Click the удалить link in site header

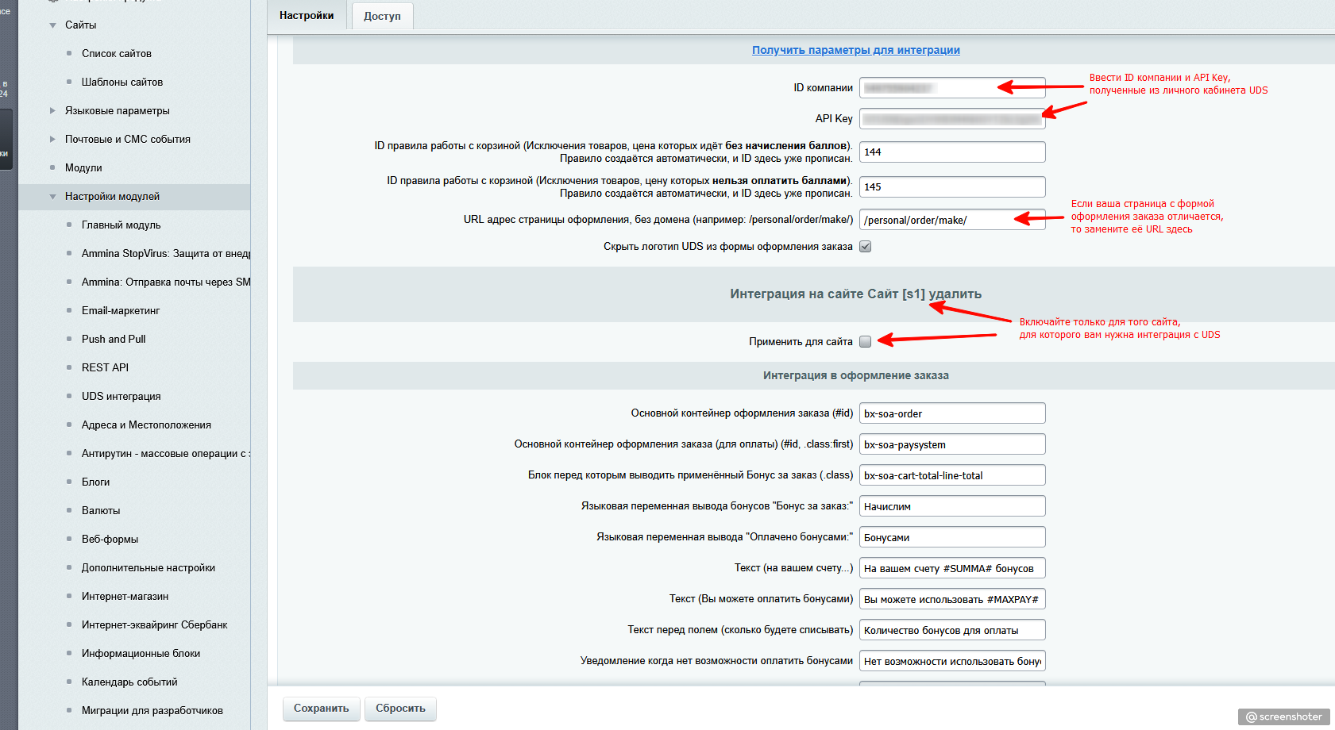pos(955,294)
